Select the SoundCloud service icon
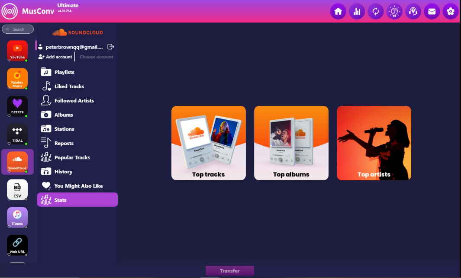This screenshot has width=461, height=278. [x=17, y=162]
